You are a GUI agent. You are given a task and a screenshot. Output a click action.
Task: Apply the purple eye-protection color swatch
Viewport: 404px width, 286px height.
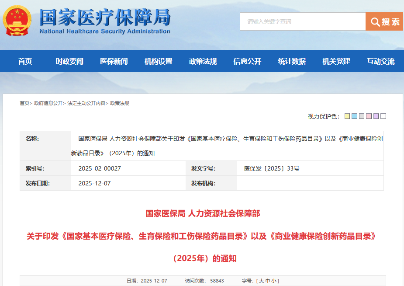pos(376,116)
